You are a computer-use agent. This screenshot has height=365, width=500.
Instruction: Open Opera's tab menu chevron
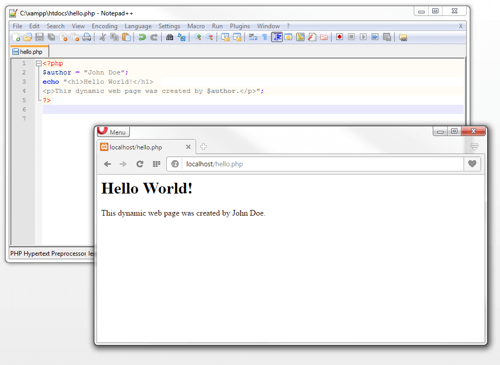click(474, 146)
